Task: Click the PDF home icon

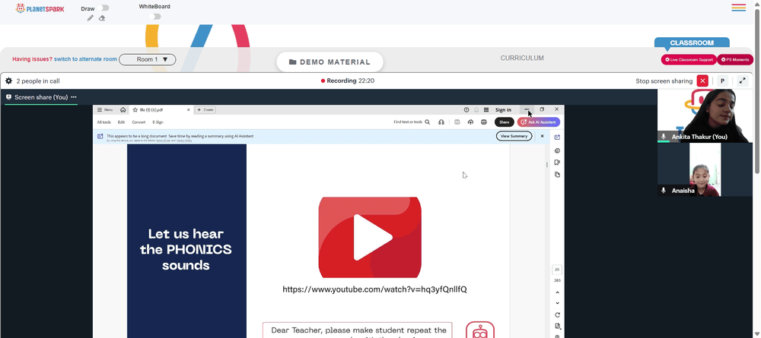Action: pyautogui.click(x=123, y=110)
